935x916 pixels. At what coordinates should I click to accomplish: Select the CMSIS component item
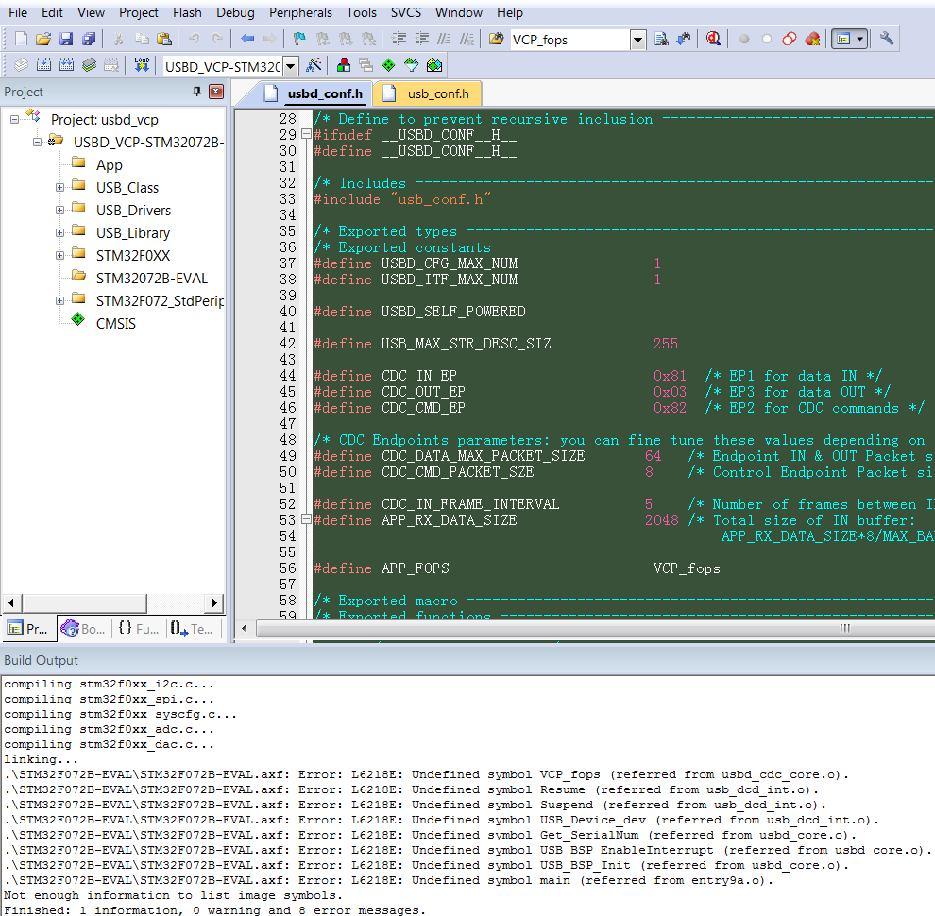pyautogui.click(x=115, y=323)
